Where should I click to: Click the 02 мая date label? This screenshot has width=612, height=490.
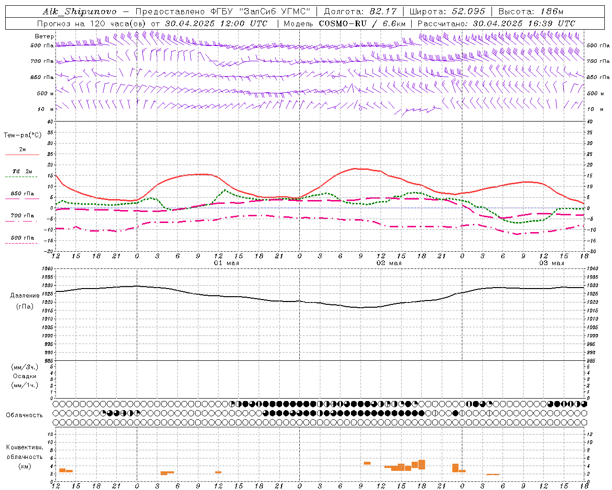(x=389, y=263)
